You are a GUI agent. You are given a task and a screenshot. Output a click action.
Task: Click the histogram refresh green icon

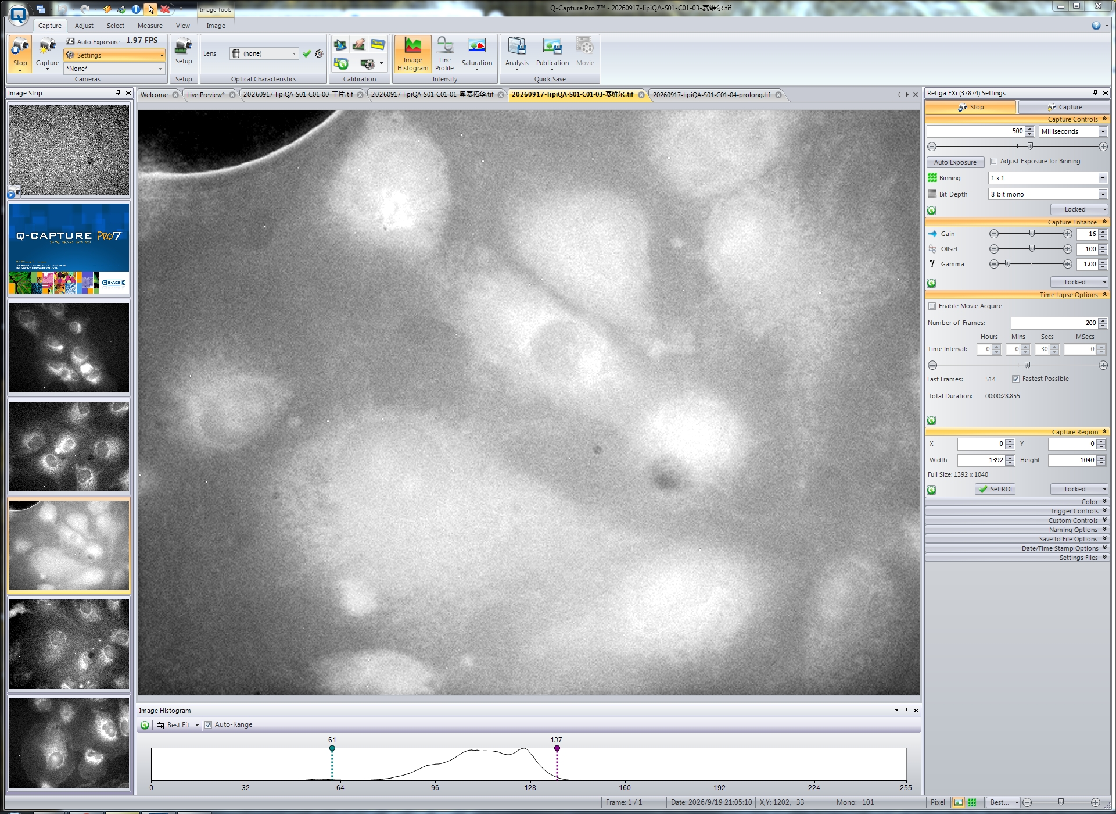[145, 725]
